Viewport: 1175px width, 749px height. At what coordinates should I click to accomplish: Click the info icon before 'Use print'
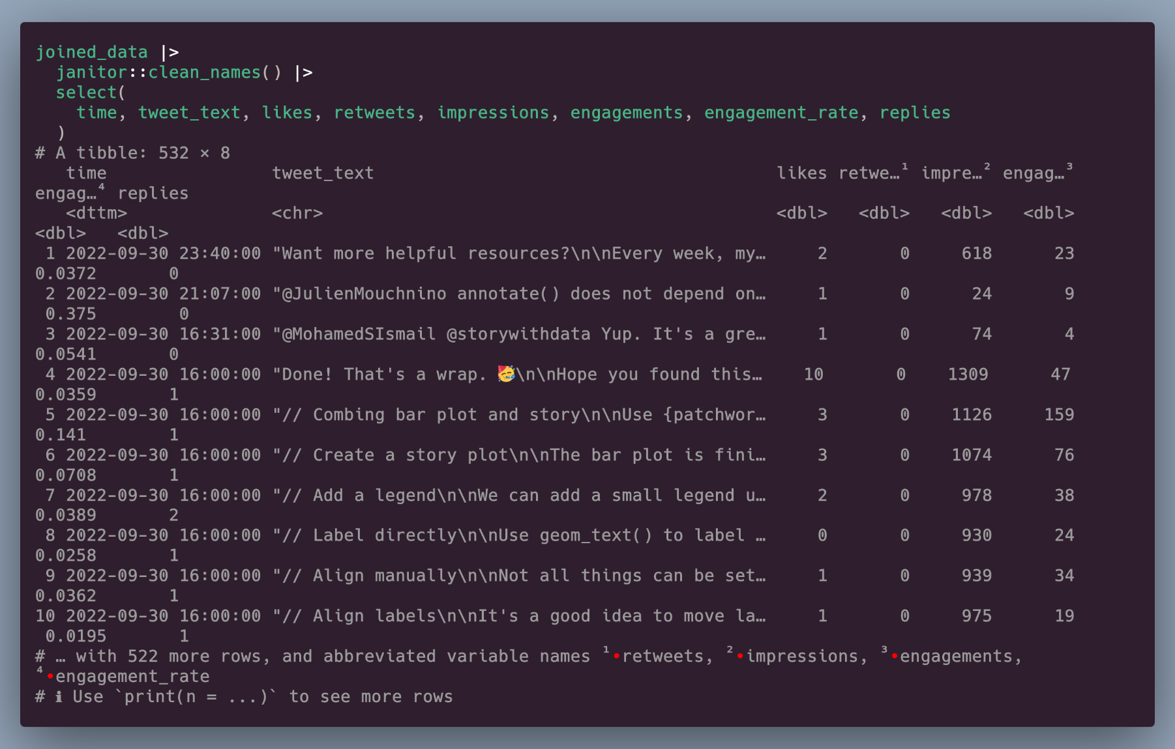(x=59, y=697)
